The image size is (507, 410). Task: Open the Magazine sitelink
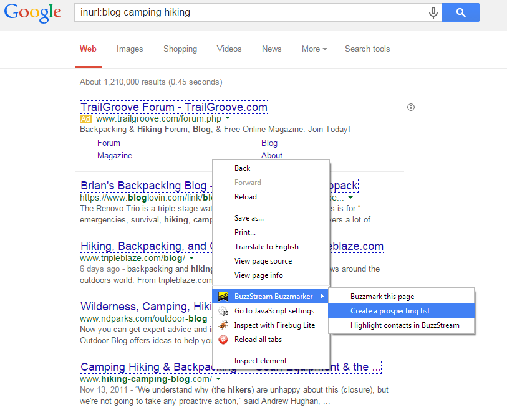coord(115,155)
